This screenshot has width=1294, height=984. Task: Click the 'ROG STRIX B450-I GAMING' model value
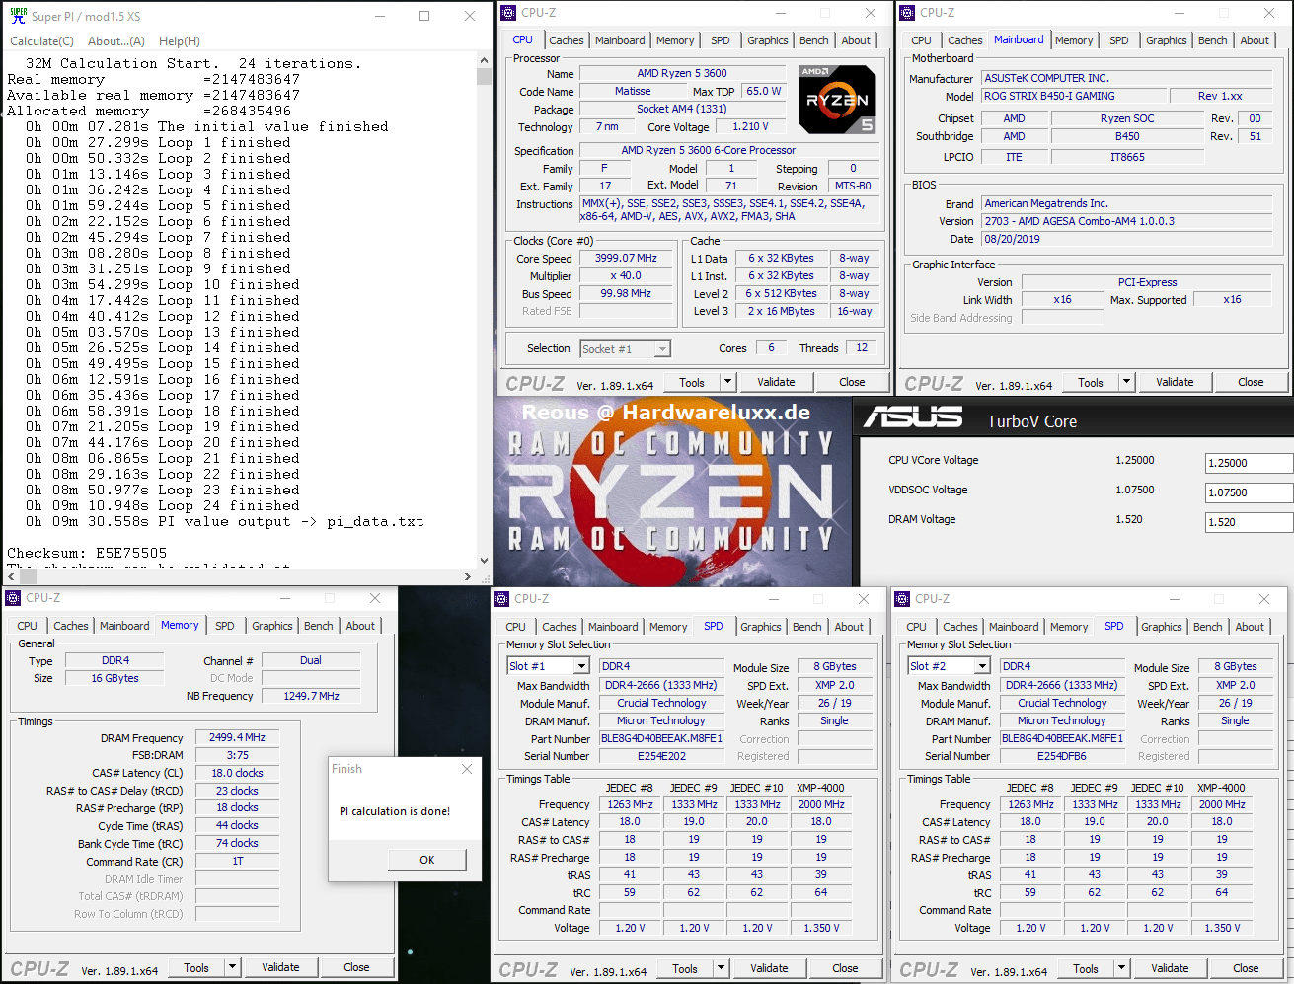click(x=1073, y=96)
